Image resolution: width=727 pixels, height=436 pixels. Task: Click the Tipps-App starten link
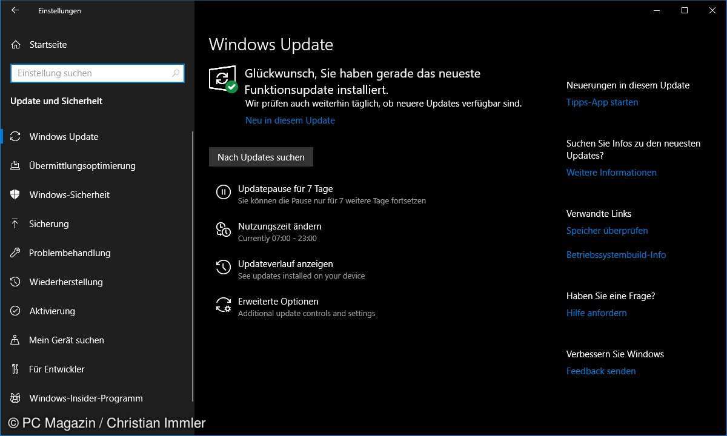click(x=602, y=102)
